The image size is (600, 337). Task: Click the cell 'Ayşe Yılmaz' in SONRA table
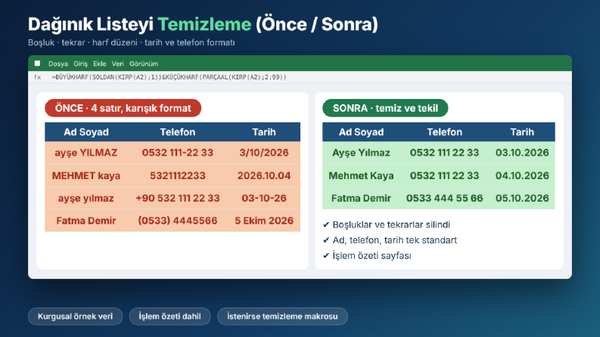pos(361,153)
